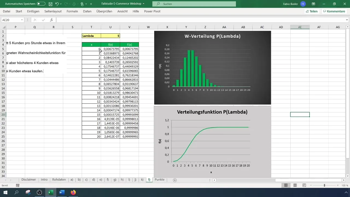Click the W-Verteilung P(Lambda) chart title

point(212,36)
